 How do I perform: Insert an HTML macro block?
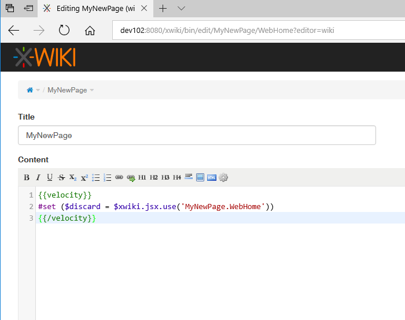[212, 177]
